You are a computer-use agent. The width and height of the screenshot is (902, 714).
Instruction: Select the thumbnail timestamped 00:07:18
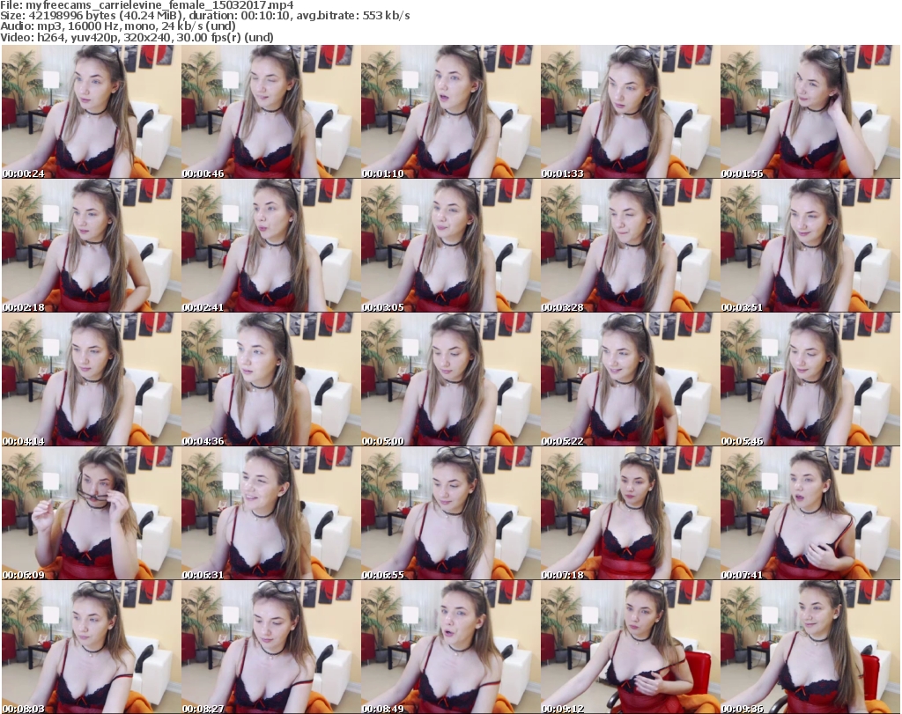click(x=631, y=512)
